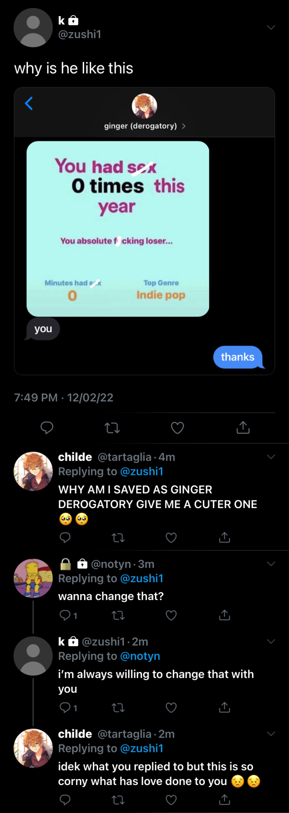
Task: Share childe's 'so corny' reply
Action: (224, 799)
